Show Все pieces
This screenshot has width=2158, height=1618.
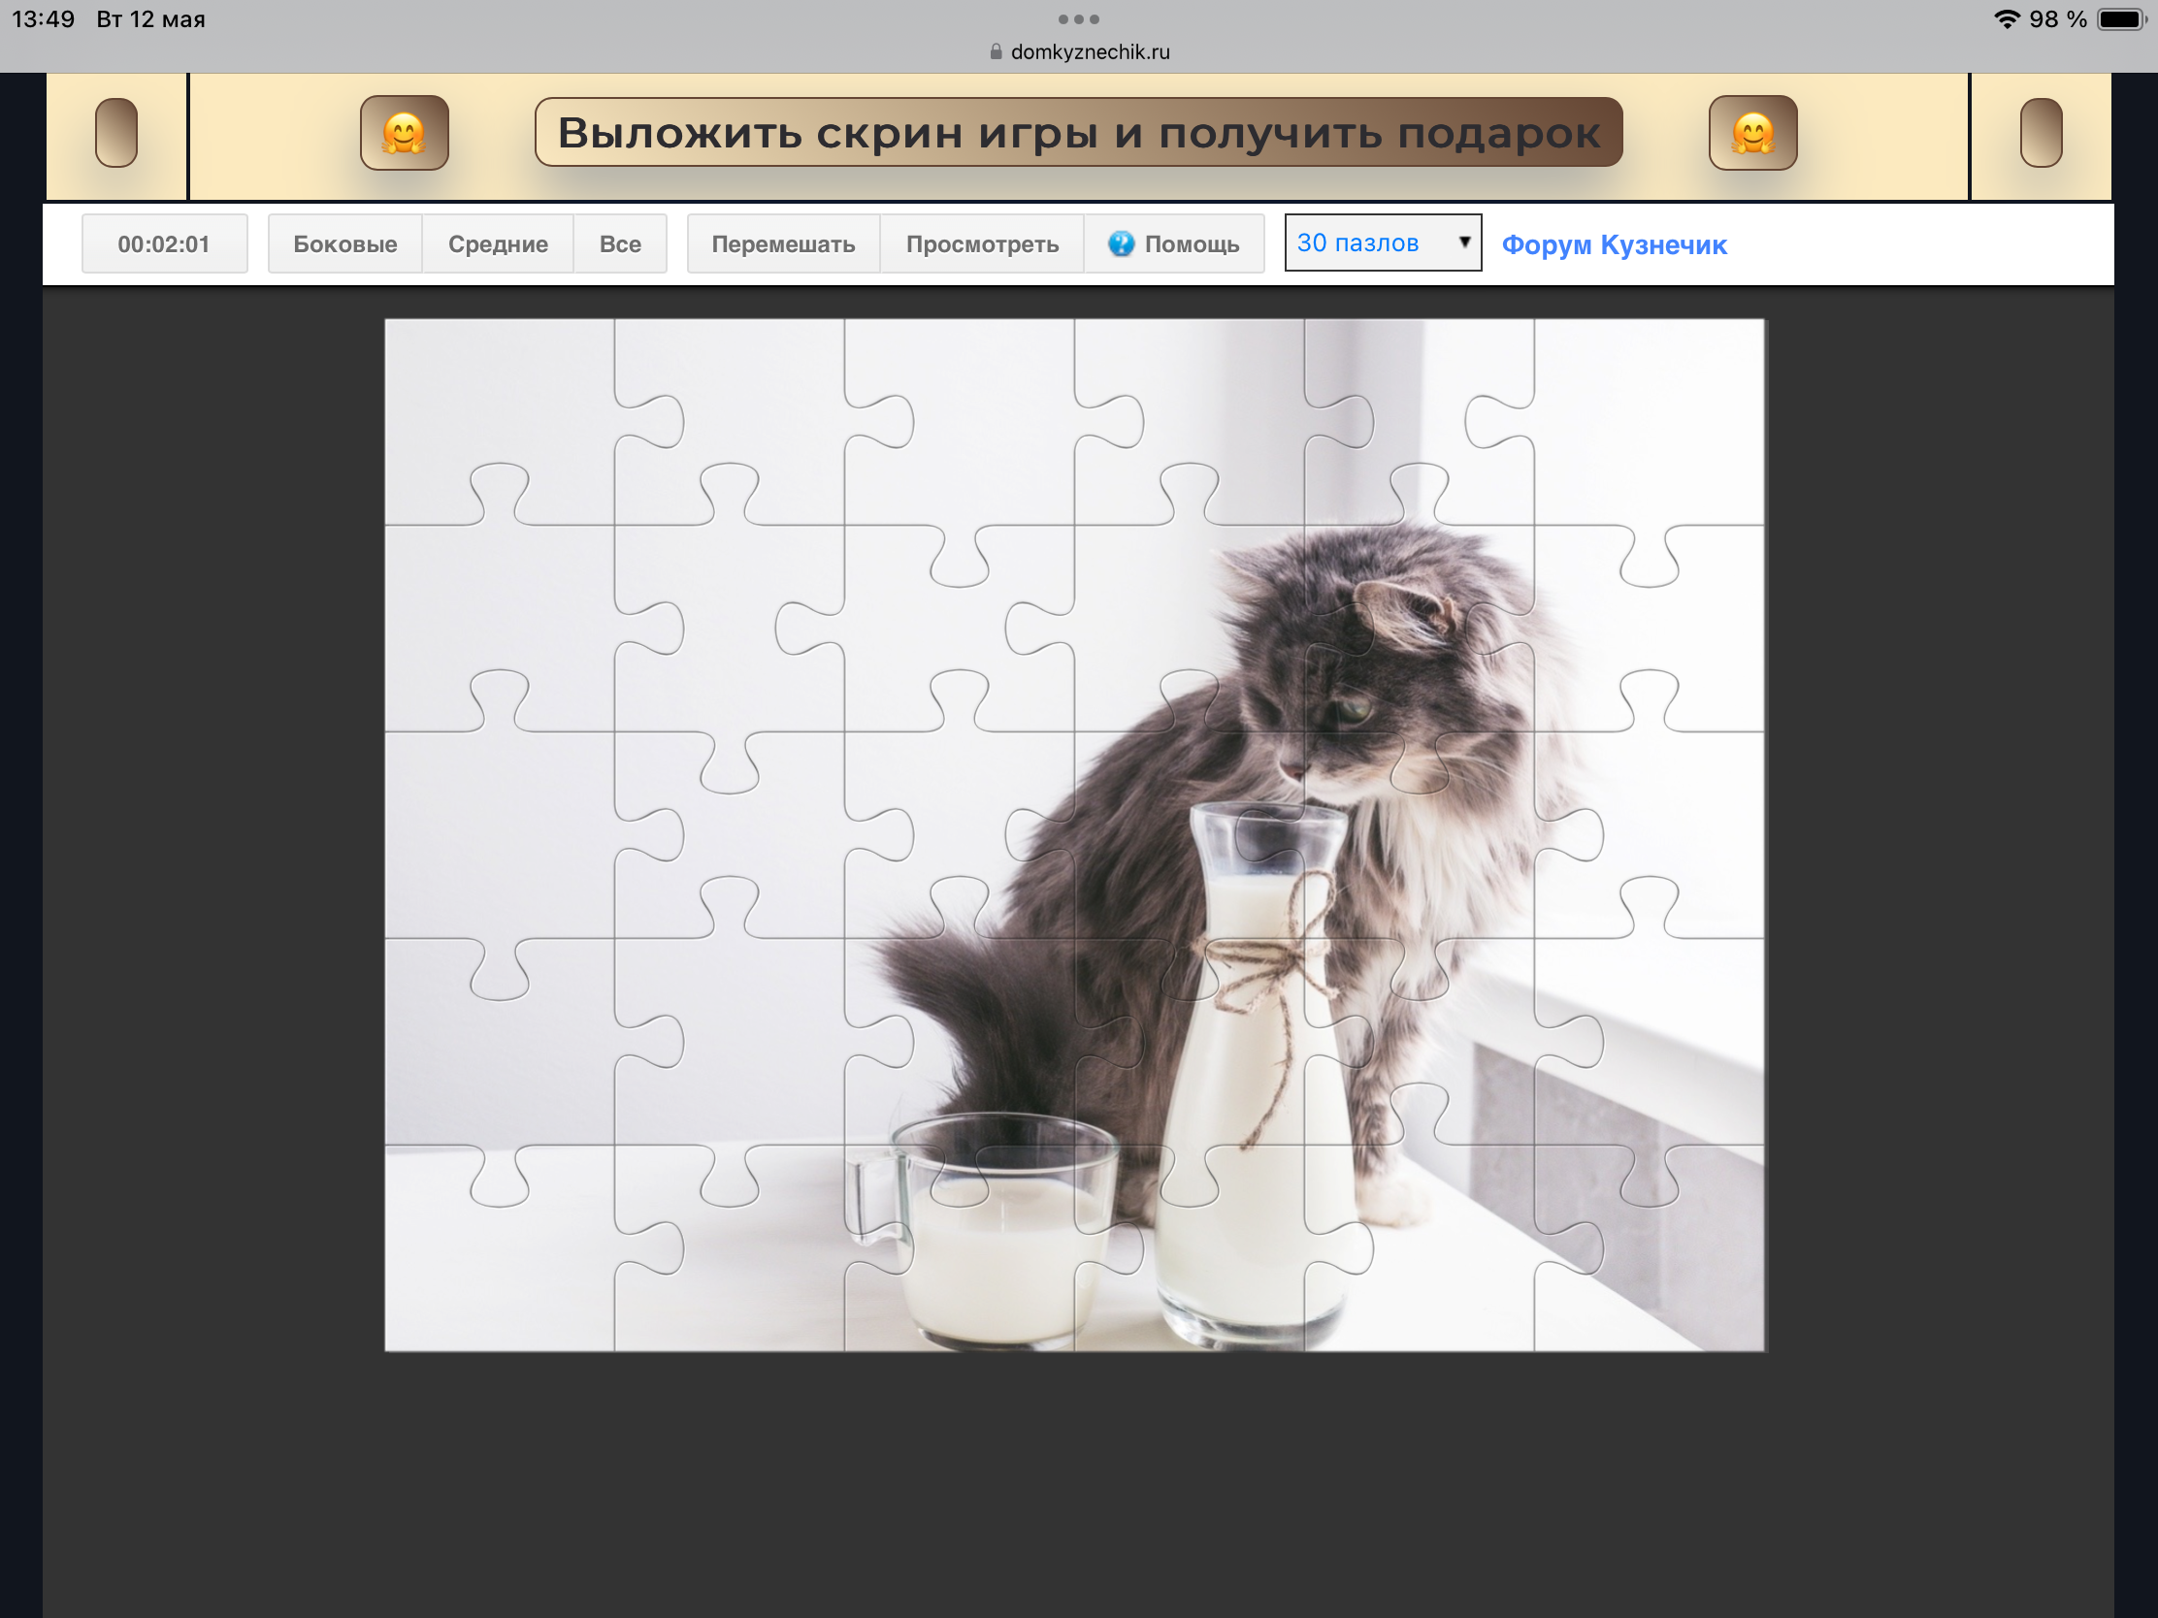coord(619,243)
